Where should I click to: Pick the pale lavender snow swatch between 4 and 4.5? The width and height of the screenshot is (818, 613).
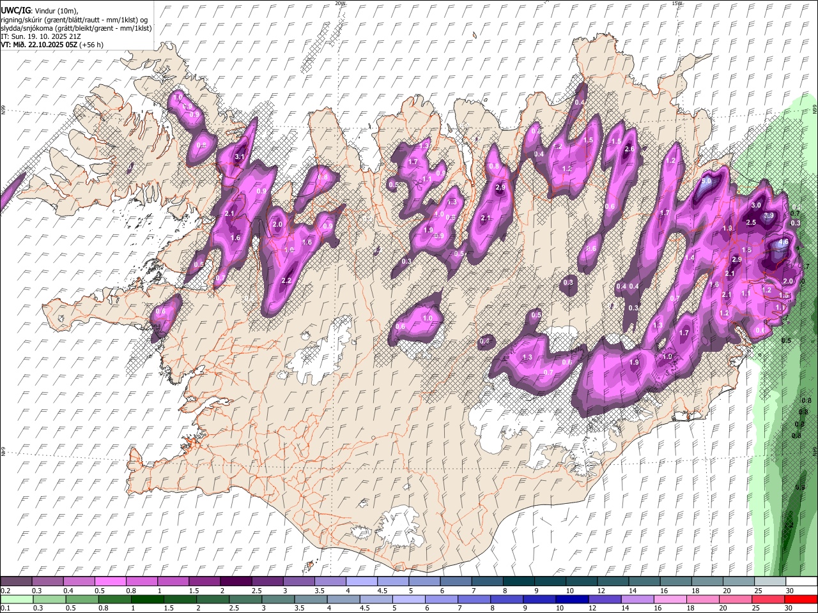point(361,581)
